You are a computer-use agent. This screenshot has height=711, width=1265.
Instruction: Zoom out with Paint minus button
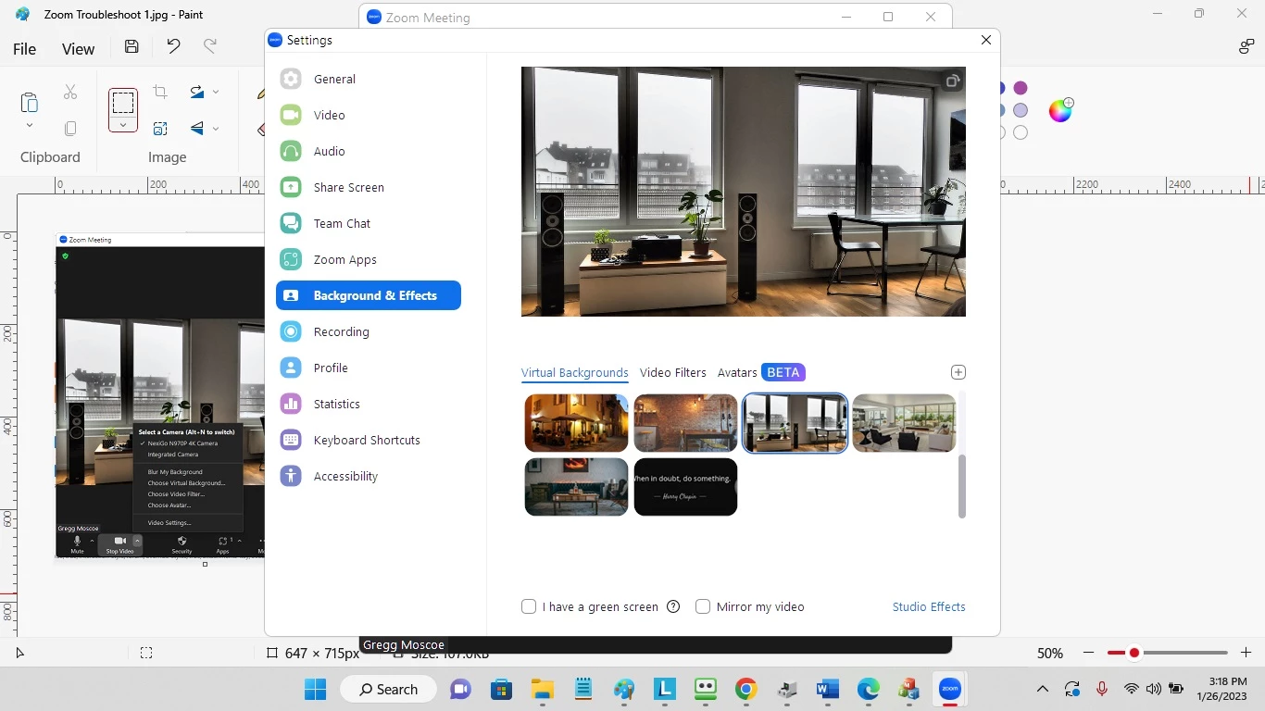1089,653
